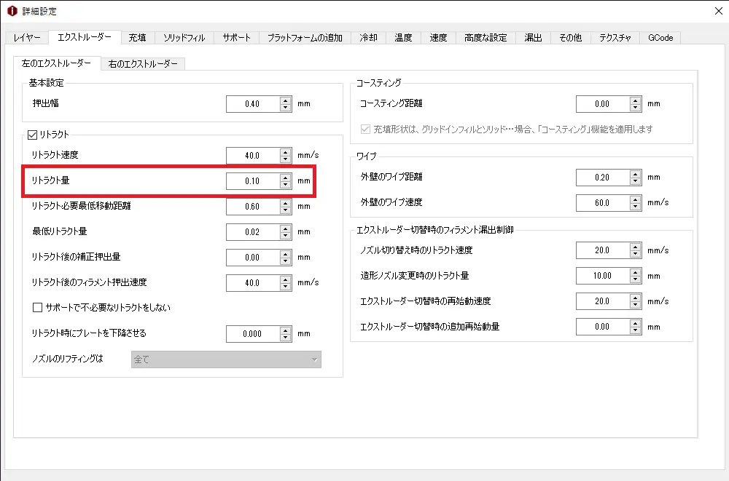Viewport: 729px width, 481px height.
Task: Go to the サポート tab
Action: tap(236, 38)
